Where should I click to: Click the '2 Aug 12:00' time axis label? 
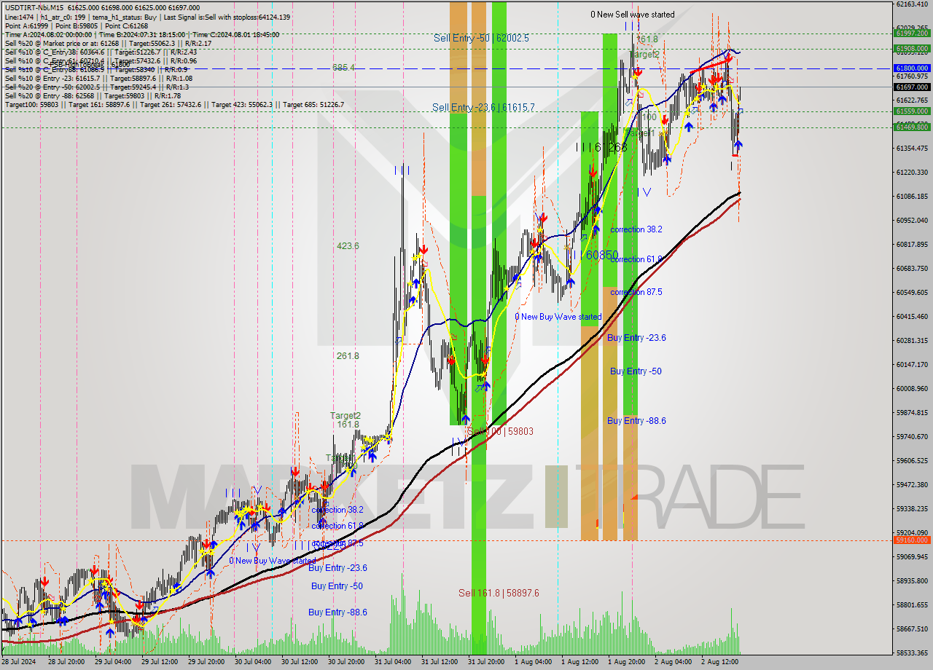(719, 662)
